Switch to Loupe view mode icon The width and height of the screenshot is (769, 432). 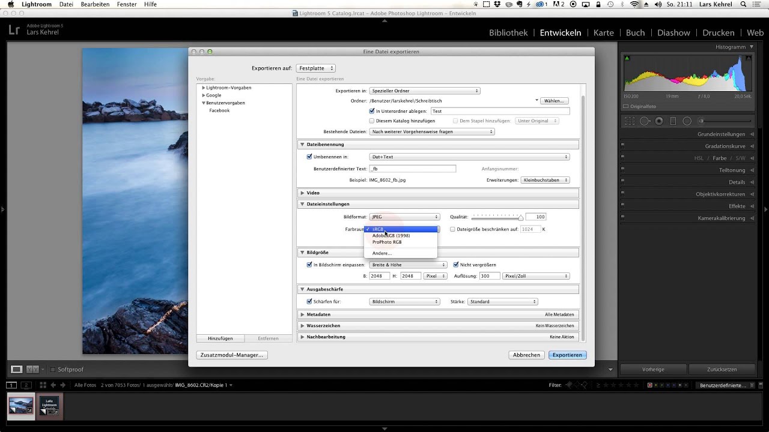point(17,369)
